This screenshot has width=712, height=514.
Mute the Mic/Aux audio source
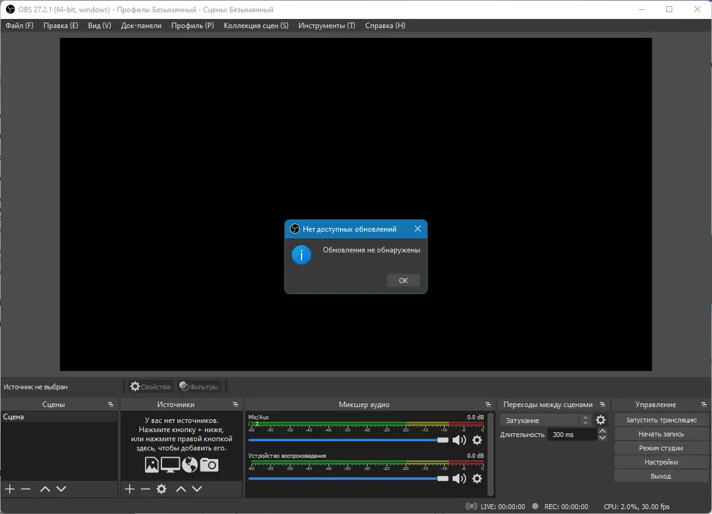(459, 439)
